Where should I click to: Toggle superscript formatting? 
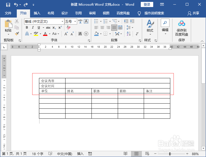(x=60, y=27)
